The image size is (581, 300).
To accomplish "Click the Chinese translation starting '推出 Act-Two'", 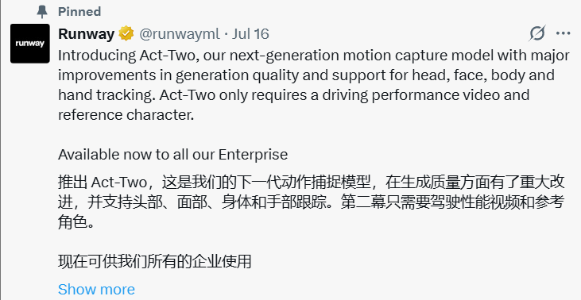I will pos(312,202).
